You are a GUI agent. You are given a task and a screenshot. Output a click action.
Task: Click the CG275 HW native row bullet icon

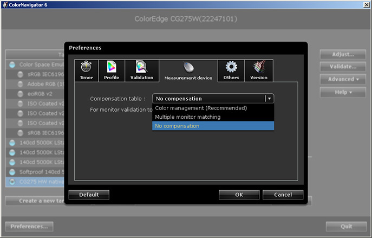tap(12, 182)
